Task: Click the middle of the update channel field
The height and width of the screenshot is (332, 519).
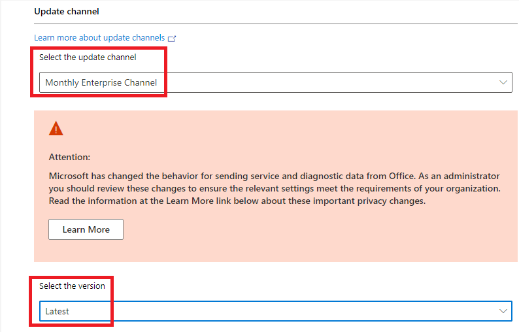Action: tap(275, 82)
